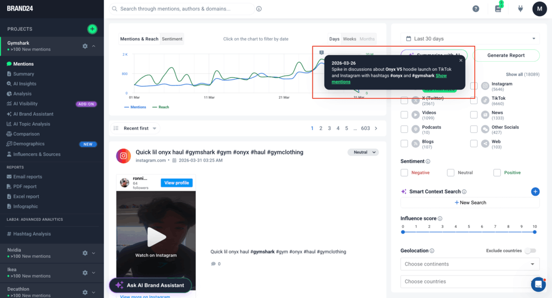Click Smart Context Search info icon
Screen dimensions: 552x298
464,191
